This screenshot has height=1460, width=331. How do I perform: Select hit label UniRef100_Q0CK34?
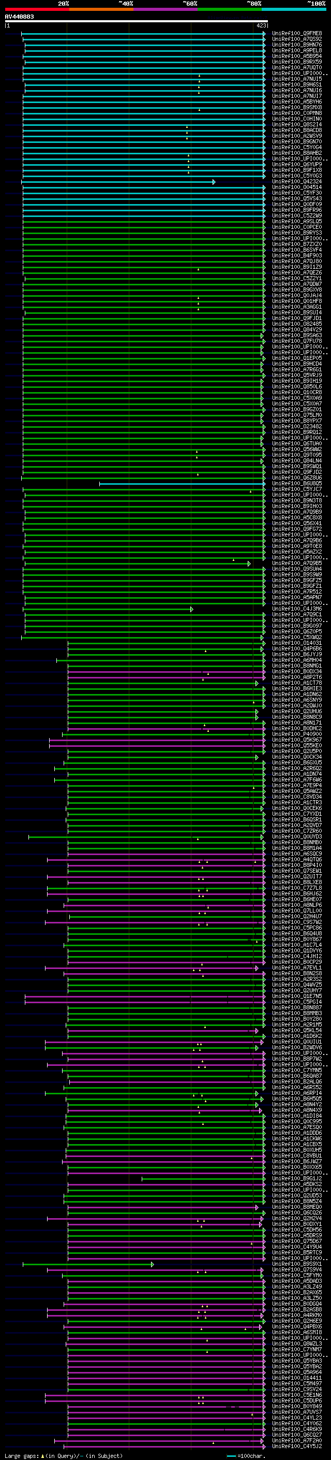297,757
